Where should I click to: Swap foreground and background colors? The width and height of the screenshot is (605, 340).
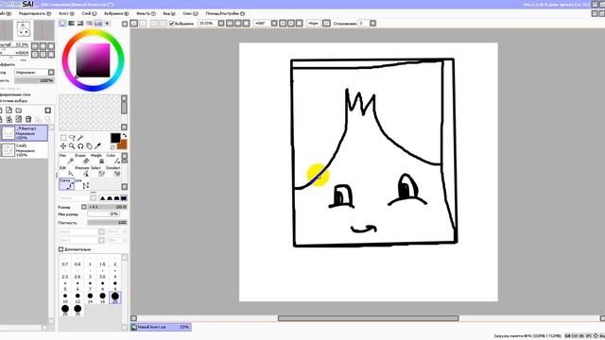[124, 135]
